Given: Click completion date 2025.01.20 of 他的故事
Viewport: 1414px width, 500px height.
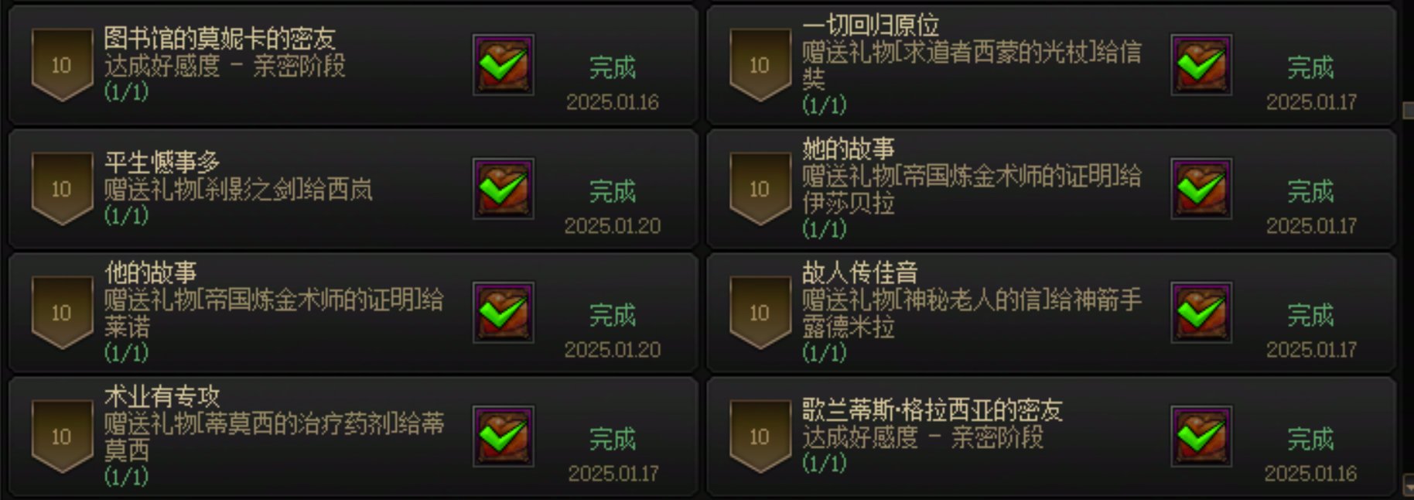Looking at the screenshot, I should (613, 350).
